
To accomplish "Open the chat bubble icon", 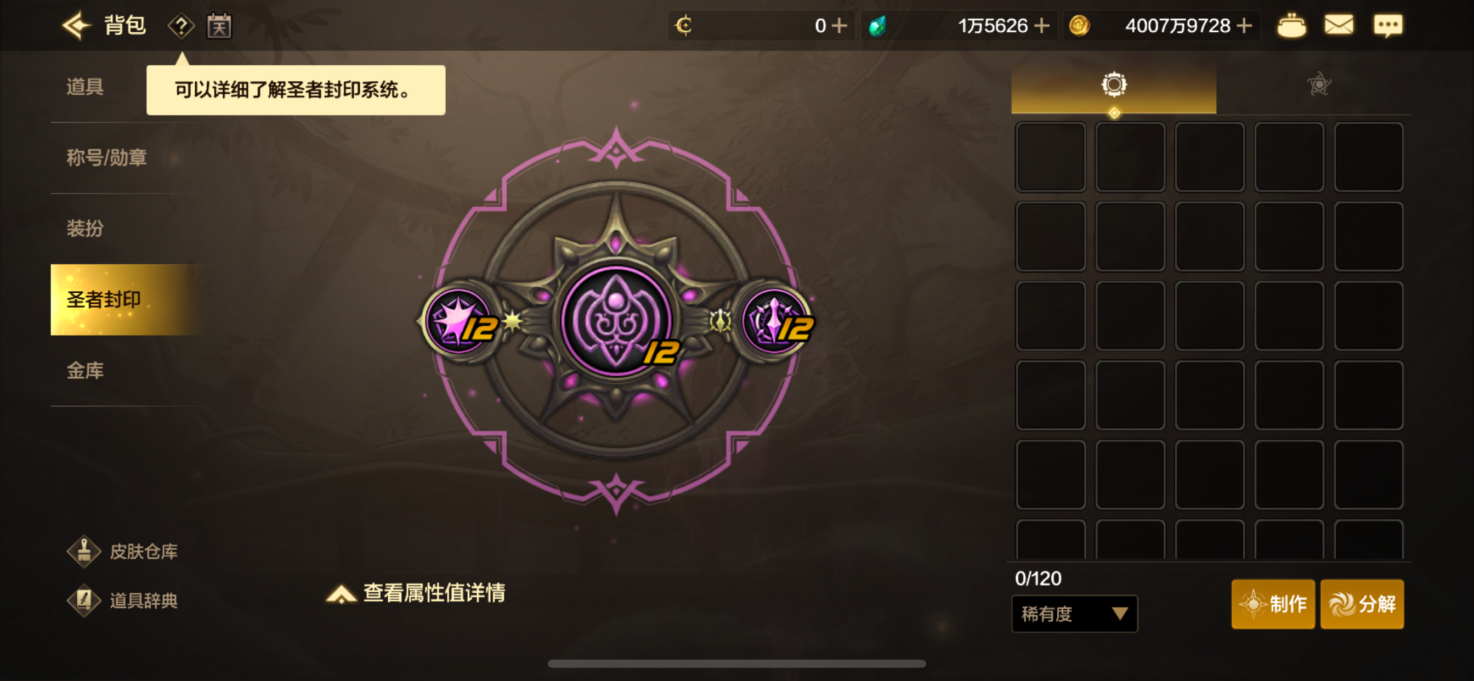I will (x=1388, y=26).
